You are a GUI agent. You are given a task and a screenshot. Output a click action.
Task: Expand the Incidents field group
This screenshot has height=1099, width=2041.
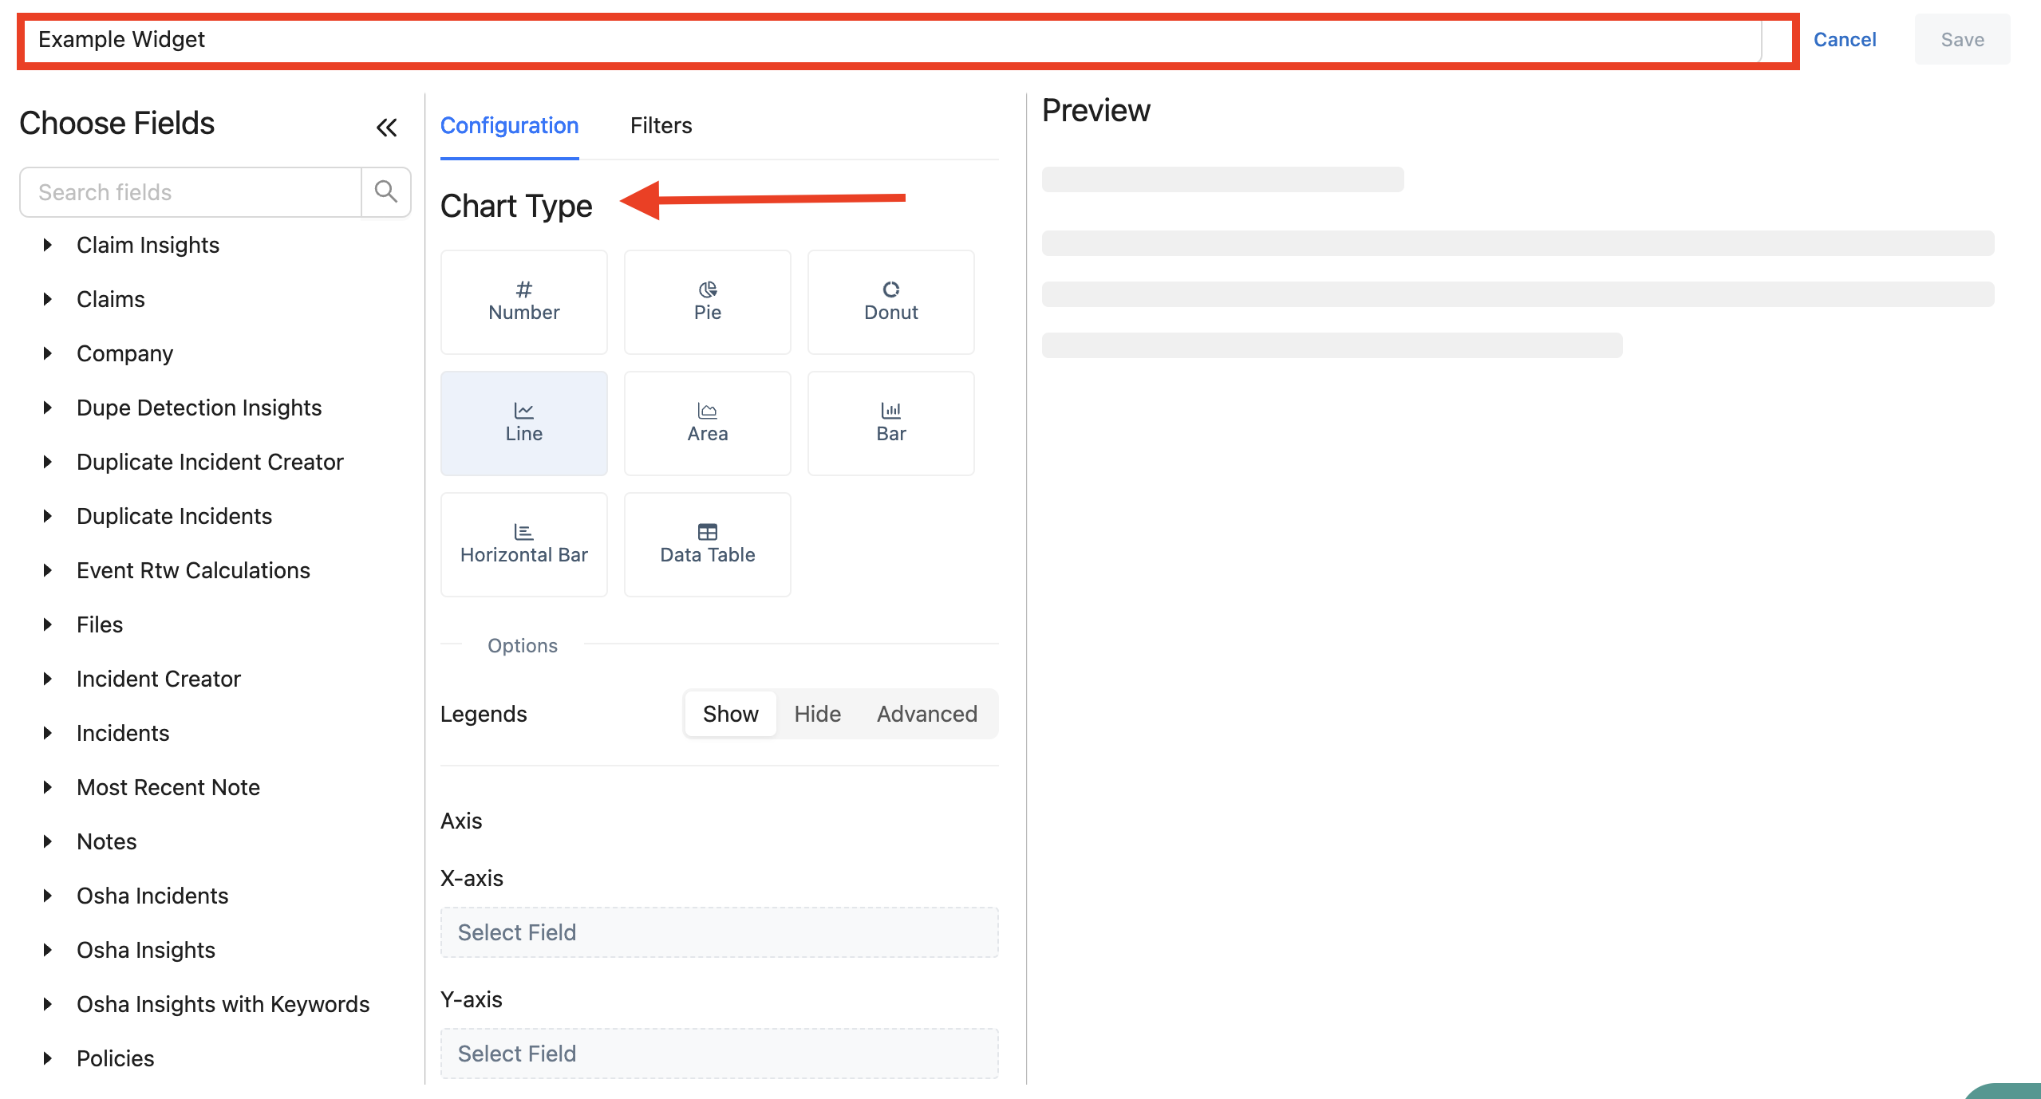(x=47, y=733)
